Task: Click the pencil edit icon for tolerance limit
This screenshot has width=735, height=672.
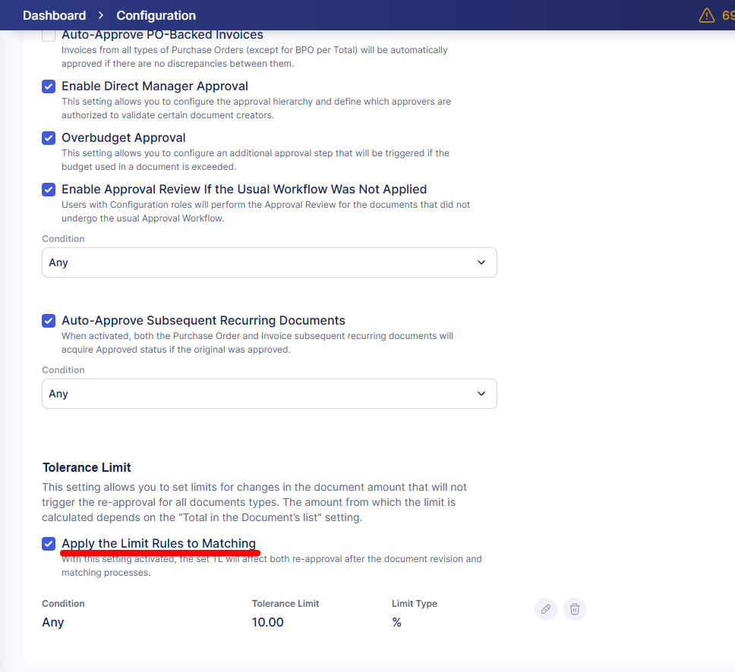Action: pyautogui.click(x=546, y=609)
